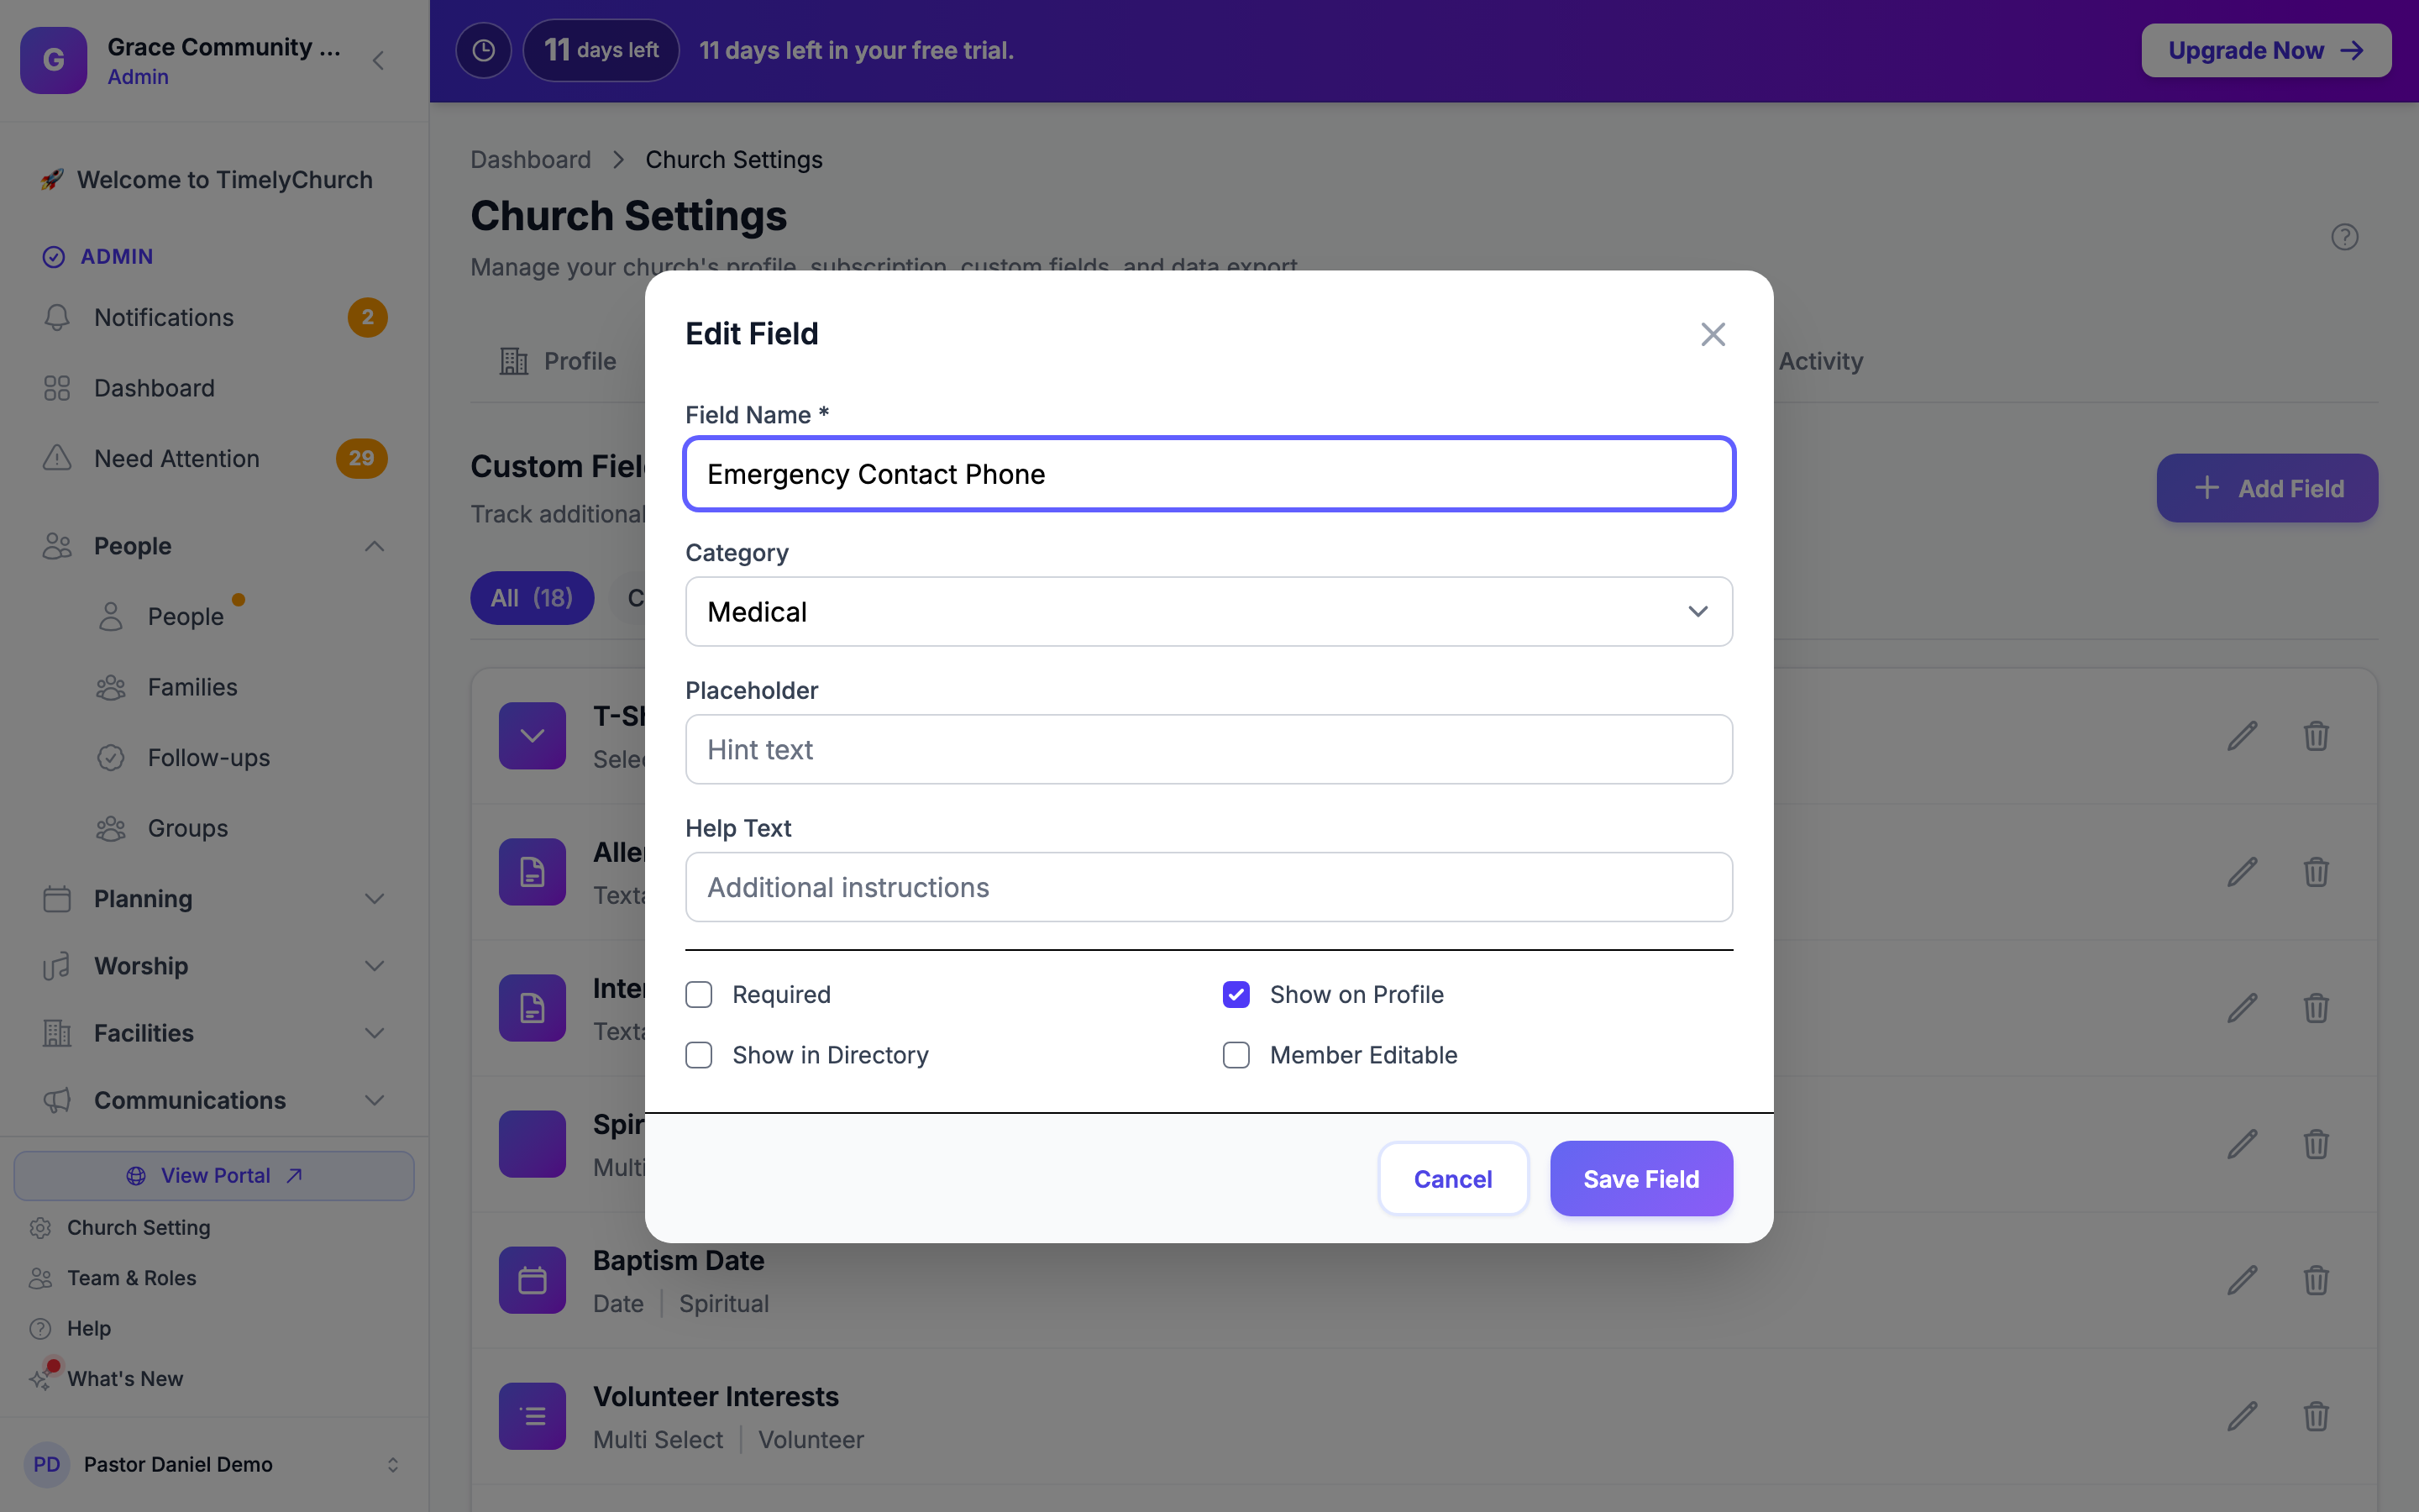Expand the Communications menu section
The width and height of the screenshot is (2419, 1512).
tap(214, 1100)
